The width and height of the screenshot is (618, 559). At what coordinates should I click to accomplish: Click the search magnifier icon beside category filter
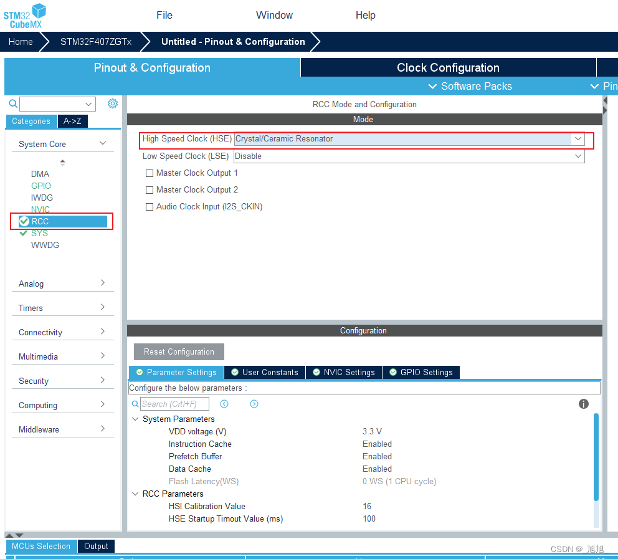(13, 103)
